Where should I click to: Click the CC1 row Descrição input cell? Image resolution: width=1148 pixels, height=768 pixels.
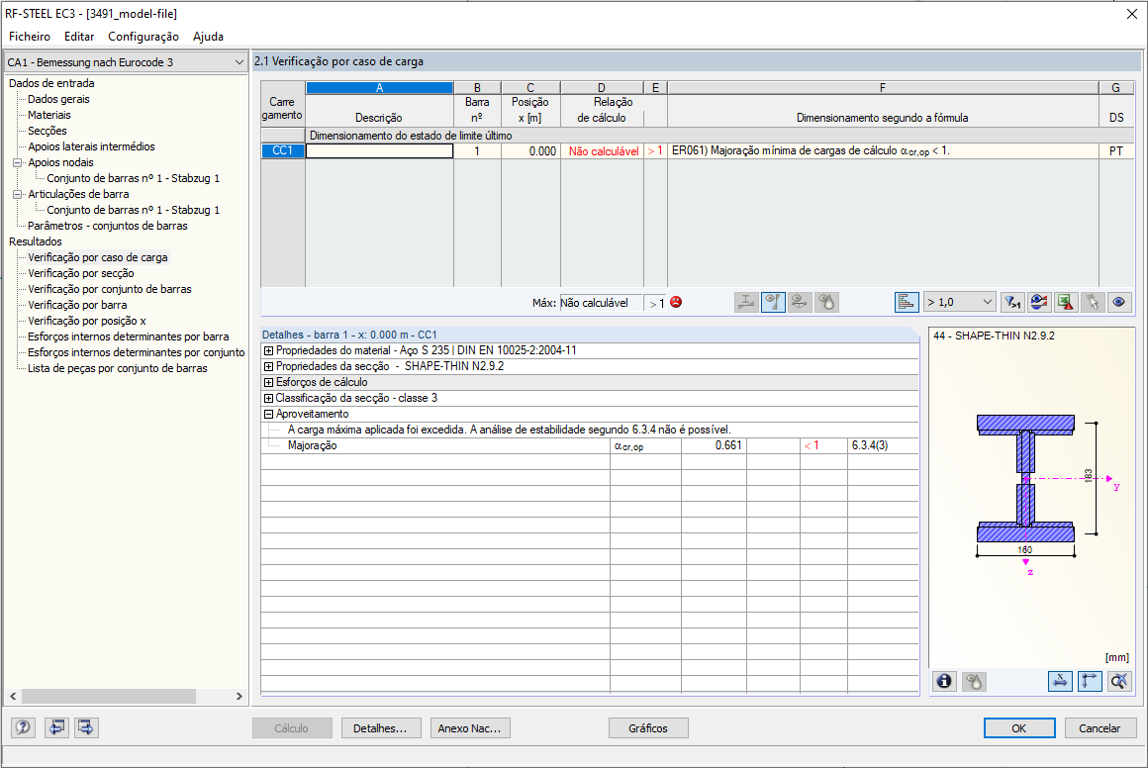(x=379, y=150)
